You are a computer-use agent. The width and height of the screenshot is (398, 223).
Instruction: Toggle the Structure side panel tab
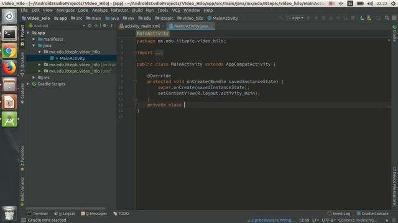point(22,64)
